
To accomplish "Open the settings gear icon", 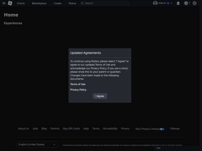I will 195,3.
